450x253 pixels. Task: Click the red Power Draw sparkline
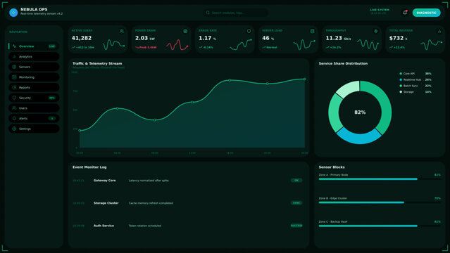(x=177, y=45)
